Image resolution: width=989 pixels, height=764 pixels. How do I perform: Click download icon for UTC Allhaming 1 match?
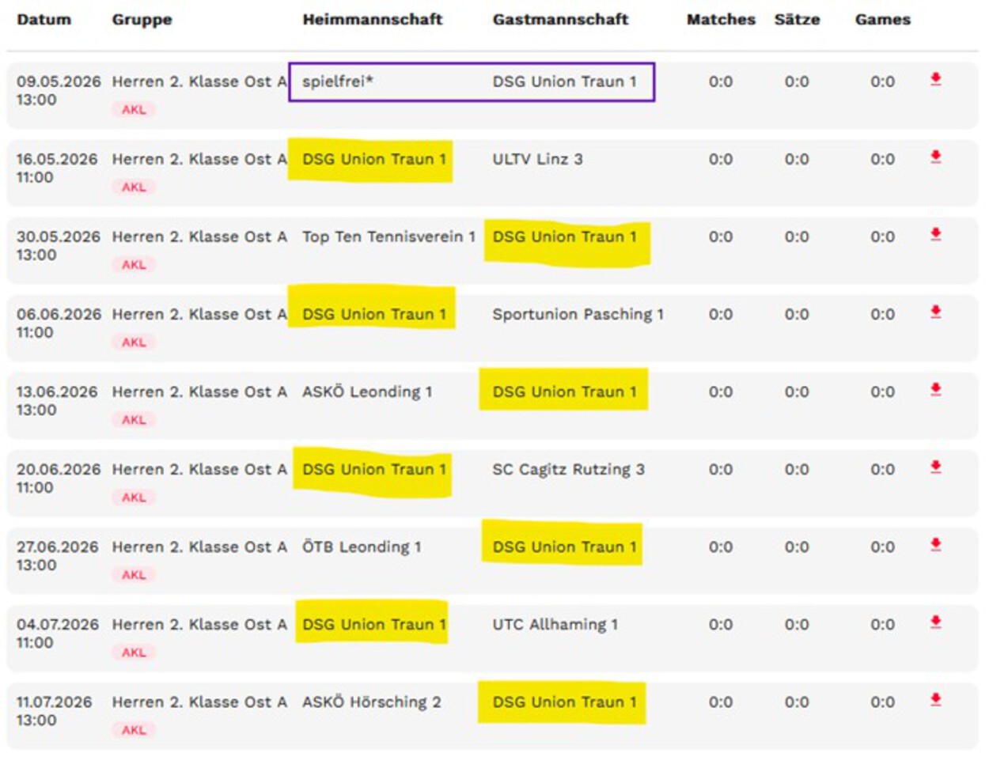pos(935,622)
